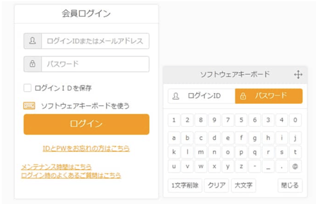Tap the c key on software keyboard
Screen dimensions: 317x204
pos(201,138)
